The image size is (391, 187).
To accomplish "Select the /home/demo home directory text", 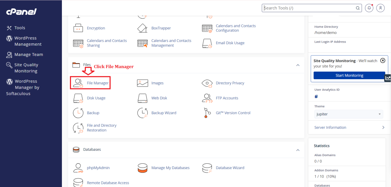I will 325,33.
